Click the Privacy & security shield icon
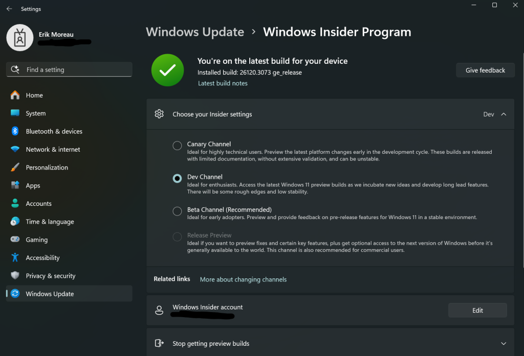Viewport: 524px width, 356px height. (x=15, y=276)
